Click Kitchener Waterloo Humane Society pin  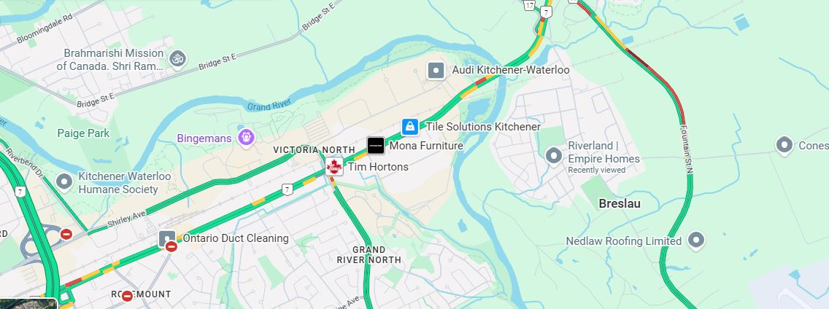click(64, 182)
